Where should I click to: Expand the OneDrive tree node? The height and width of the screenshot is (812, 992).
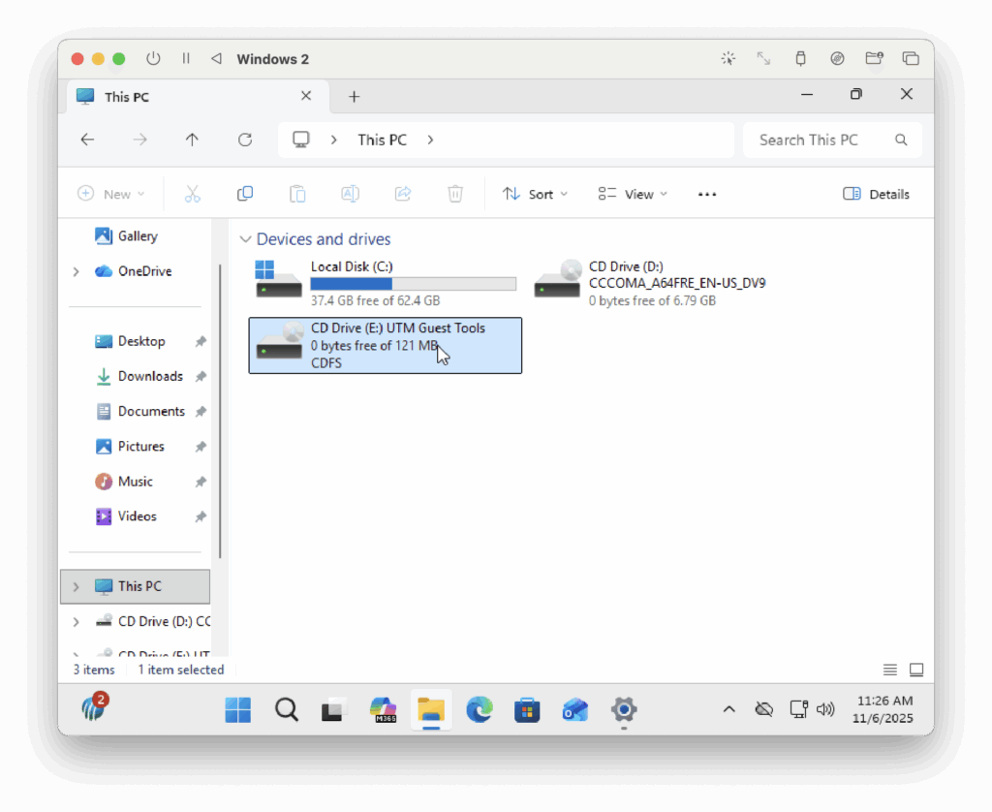(76, 271)
